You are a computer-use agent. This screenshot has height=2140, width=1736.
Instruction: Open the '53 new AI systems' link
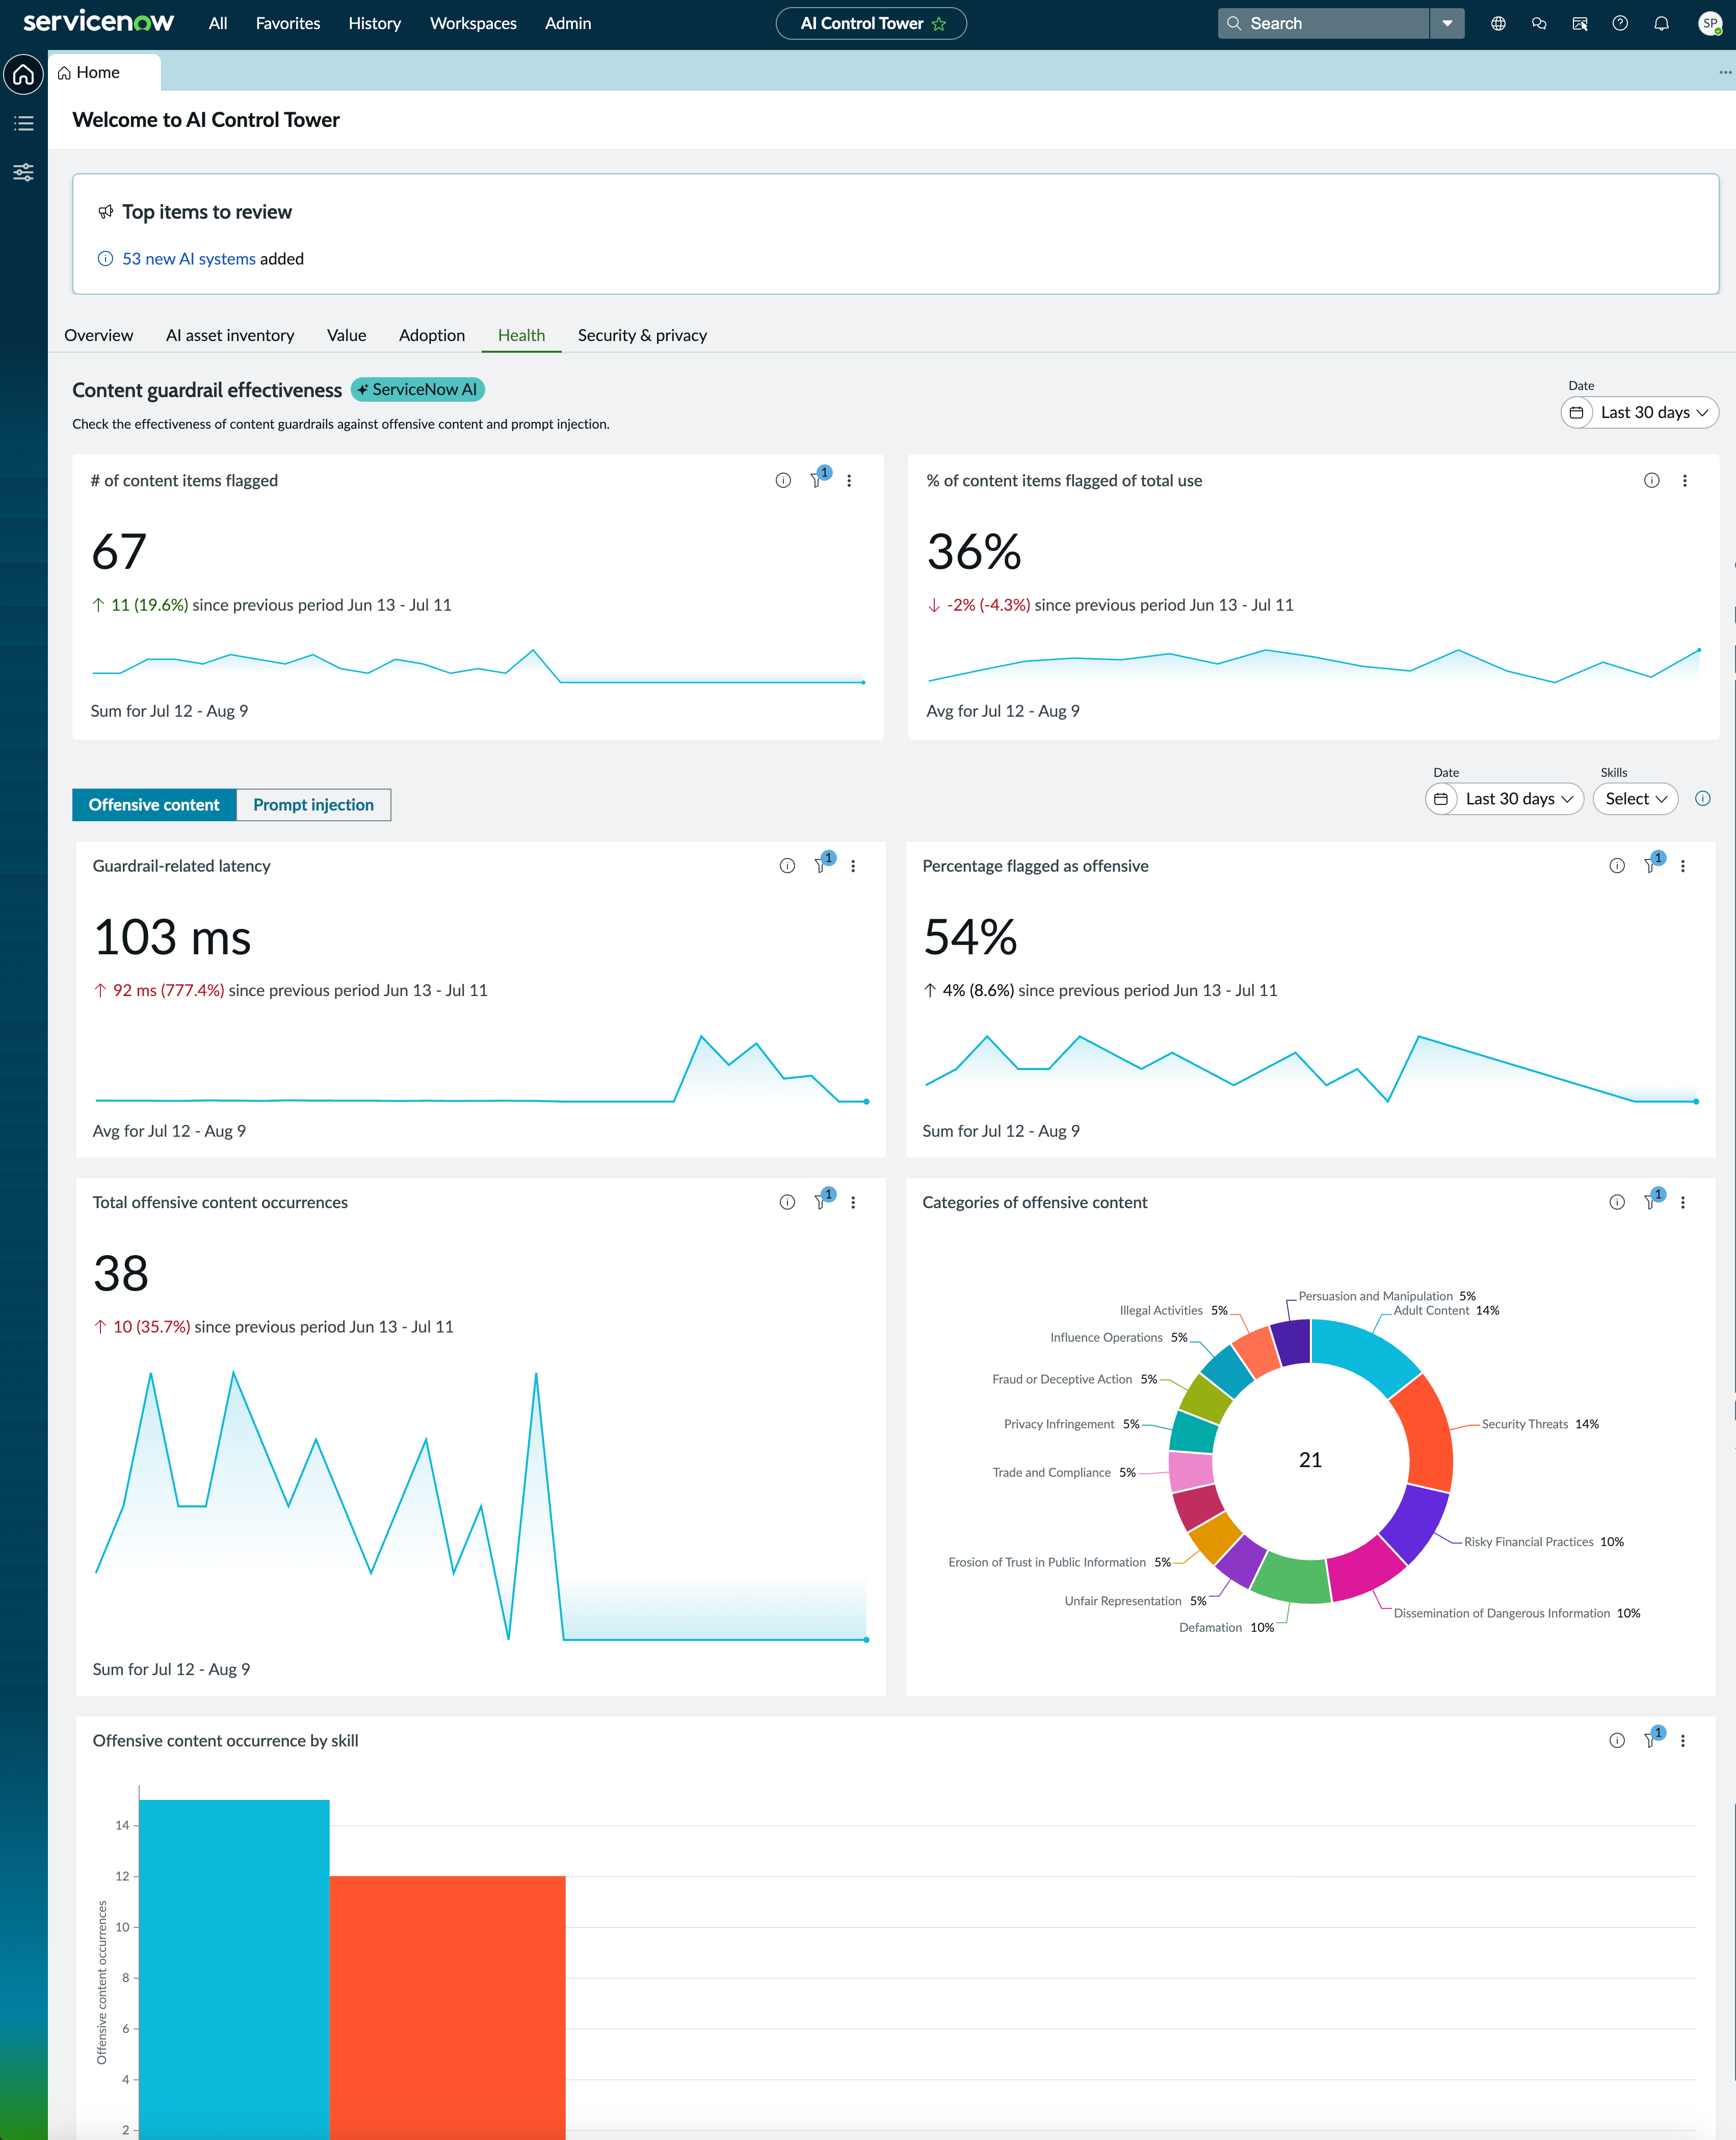coord(189,258)
